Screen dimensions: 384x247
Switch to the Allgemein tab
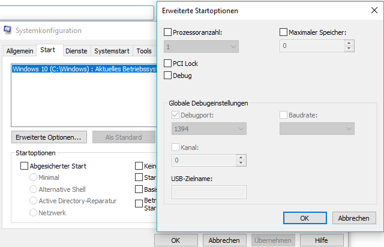tap(20, 51)
